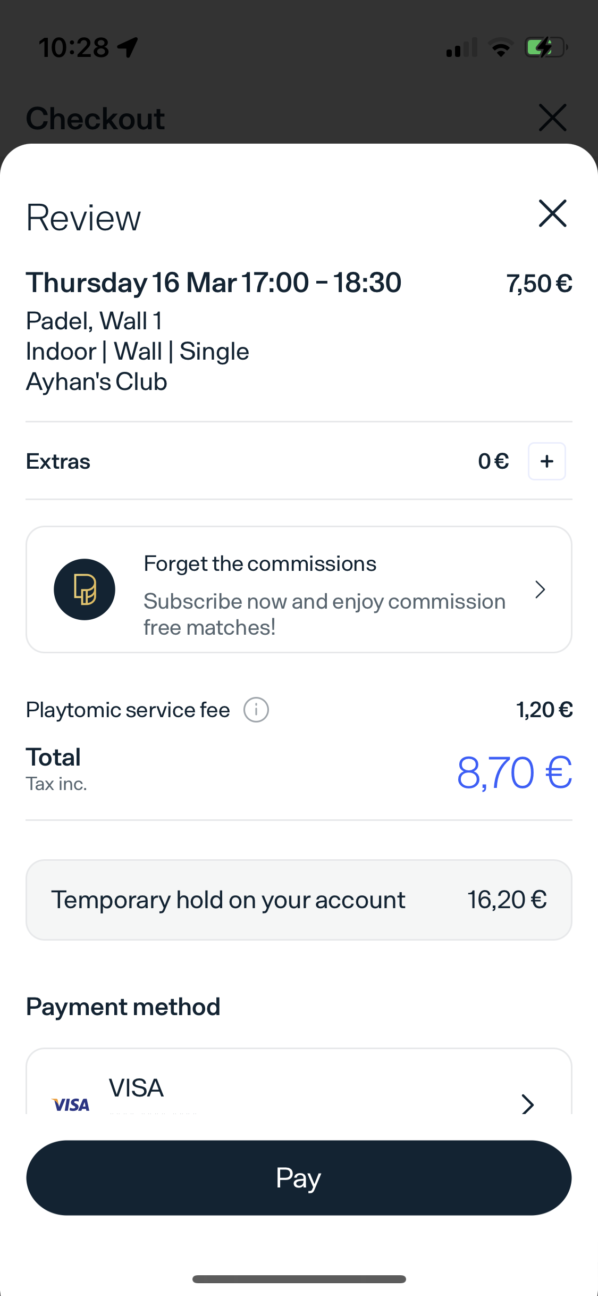
Task: Close the Review sheet with X
Action: (552, 214)
